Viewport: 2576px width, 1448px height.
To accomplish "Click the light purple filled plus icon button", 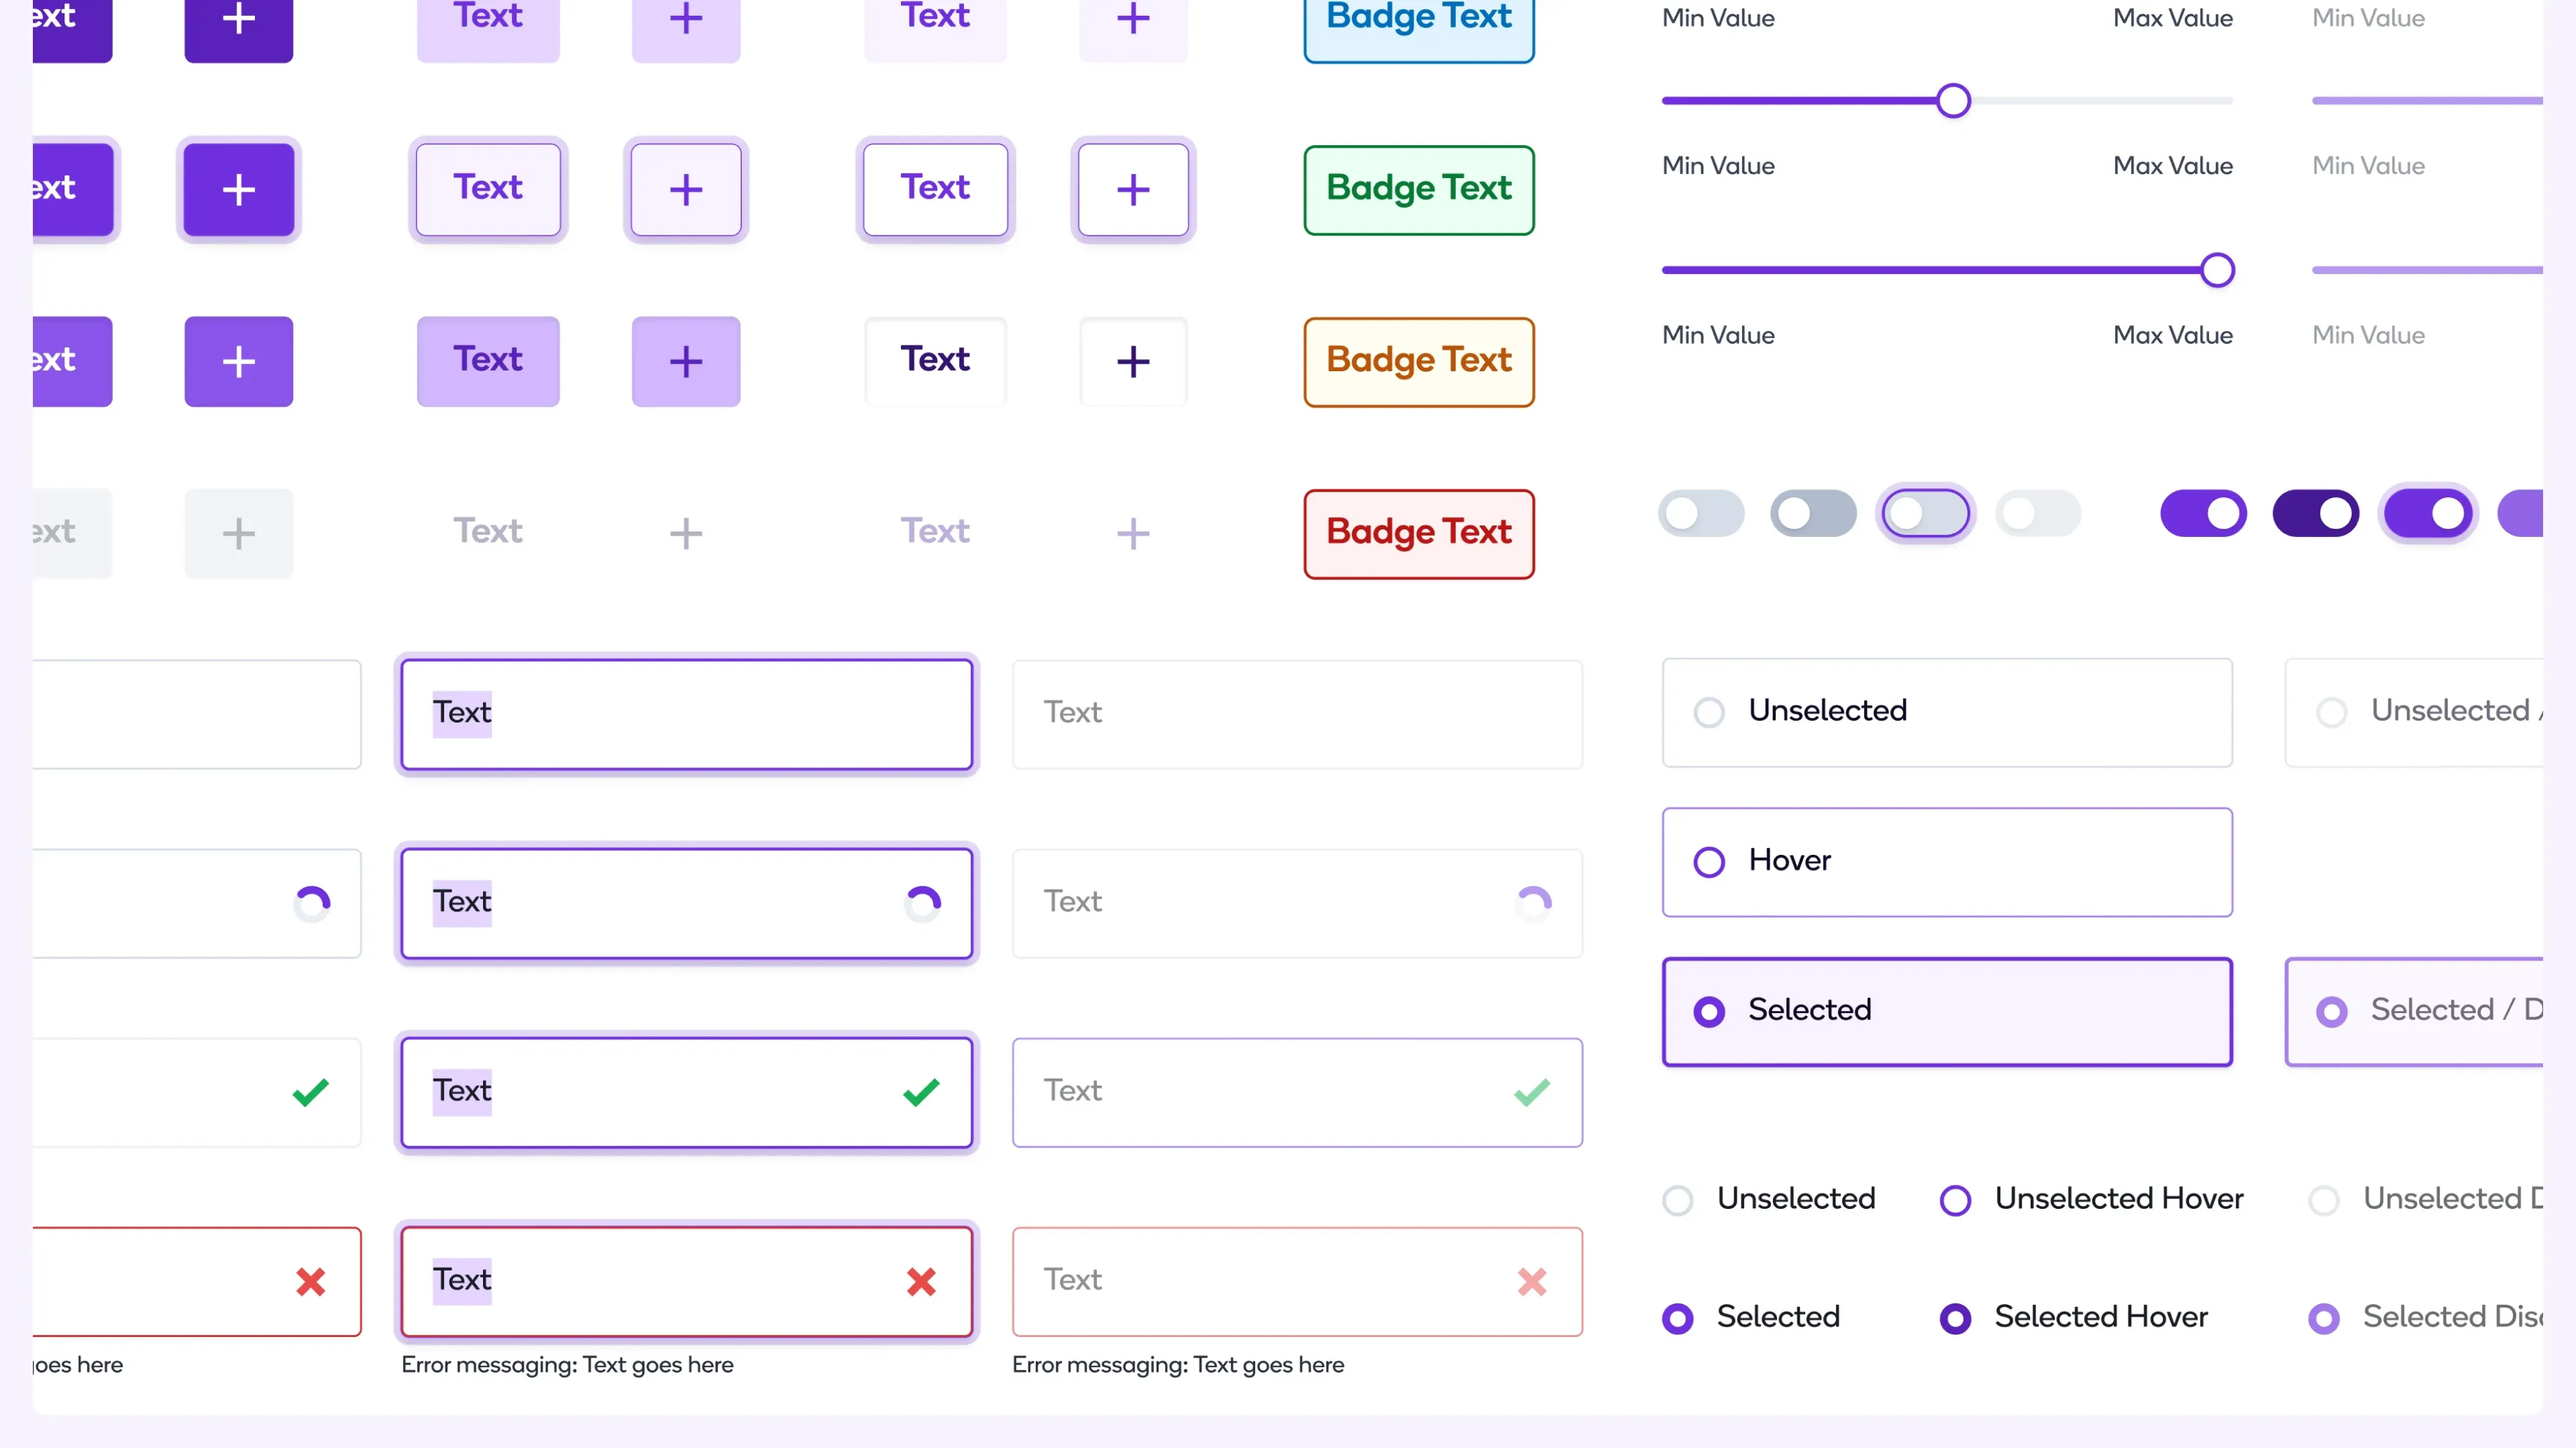I will click(685, 362).
